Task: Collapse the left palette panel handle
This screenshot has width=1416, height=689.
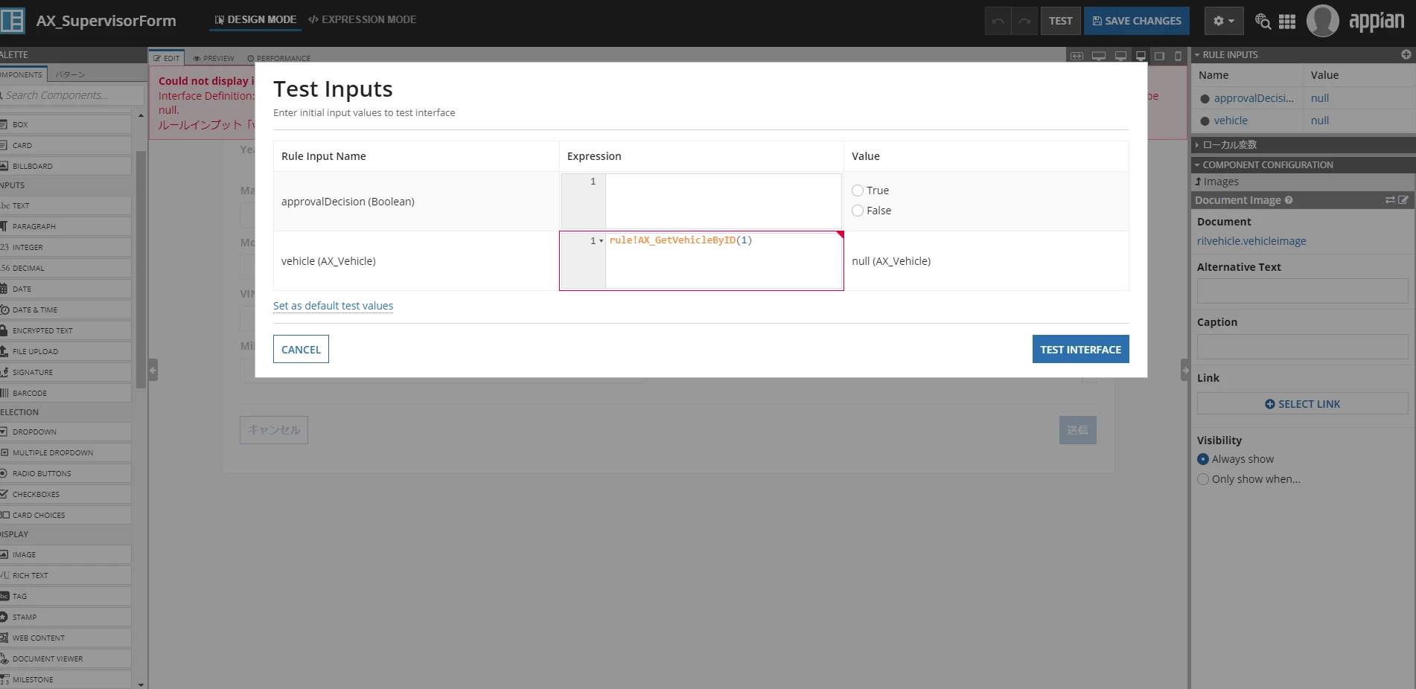Action: (x=153, y=370)
